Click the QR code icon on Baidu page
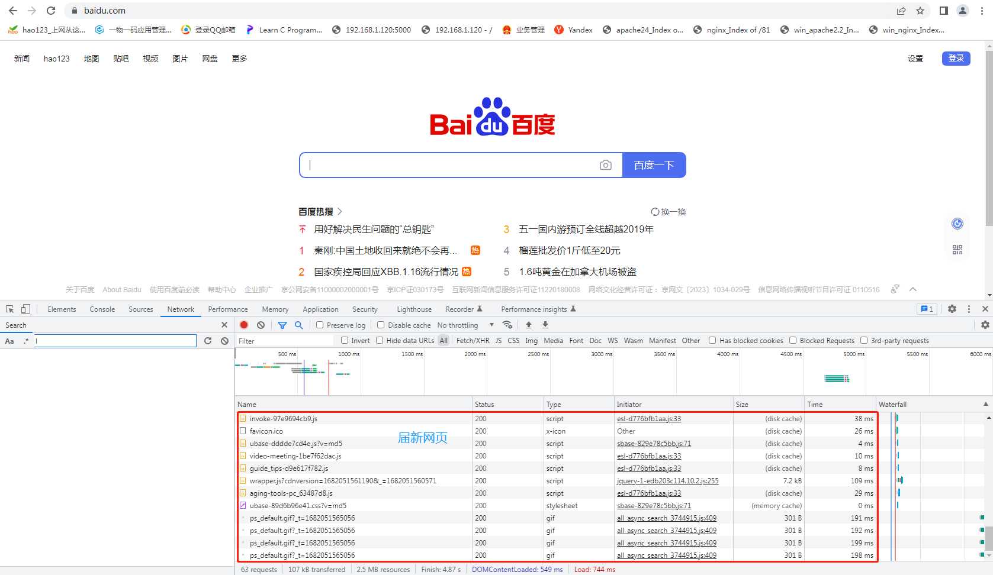 point(957,250)
